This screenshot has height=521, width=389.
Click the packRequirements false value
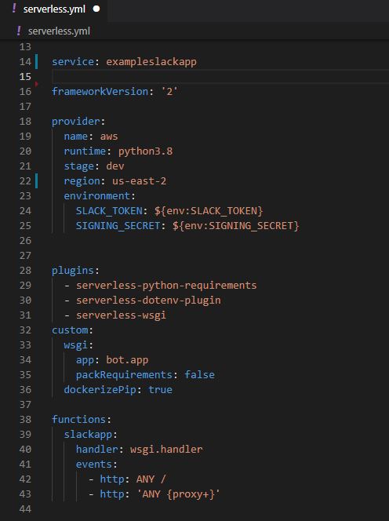coord(200,374)
